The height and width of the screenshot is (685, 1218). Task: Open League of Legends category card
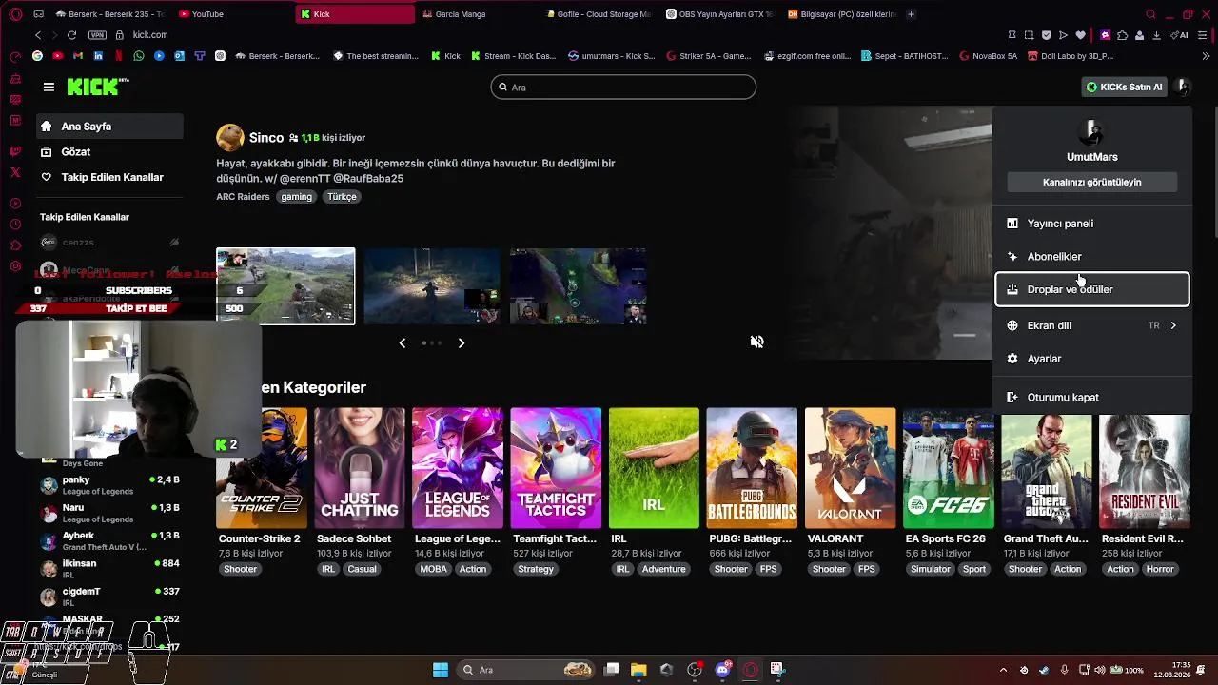(x=458, y=468)
